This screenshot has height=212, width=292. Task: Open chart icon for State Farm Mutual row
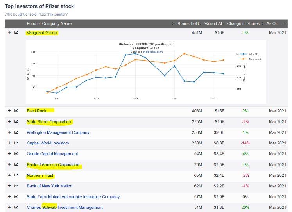[16, 196]
